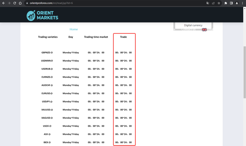Image resolution: width=246 pixels, height=146 pixels.
Task: Click Monday~Friday in the GBPNZD.O row
Action: pyautogui.click(x=71, y=52)
